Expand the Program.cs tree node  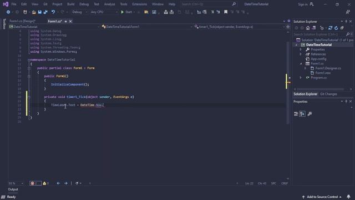(301, 78)
